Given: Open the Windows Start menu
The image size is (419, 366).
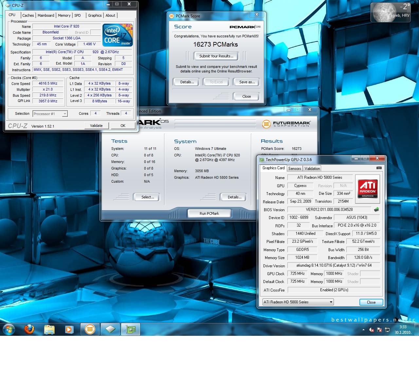Looking at the screenshot, I should pos(9,329).
